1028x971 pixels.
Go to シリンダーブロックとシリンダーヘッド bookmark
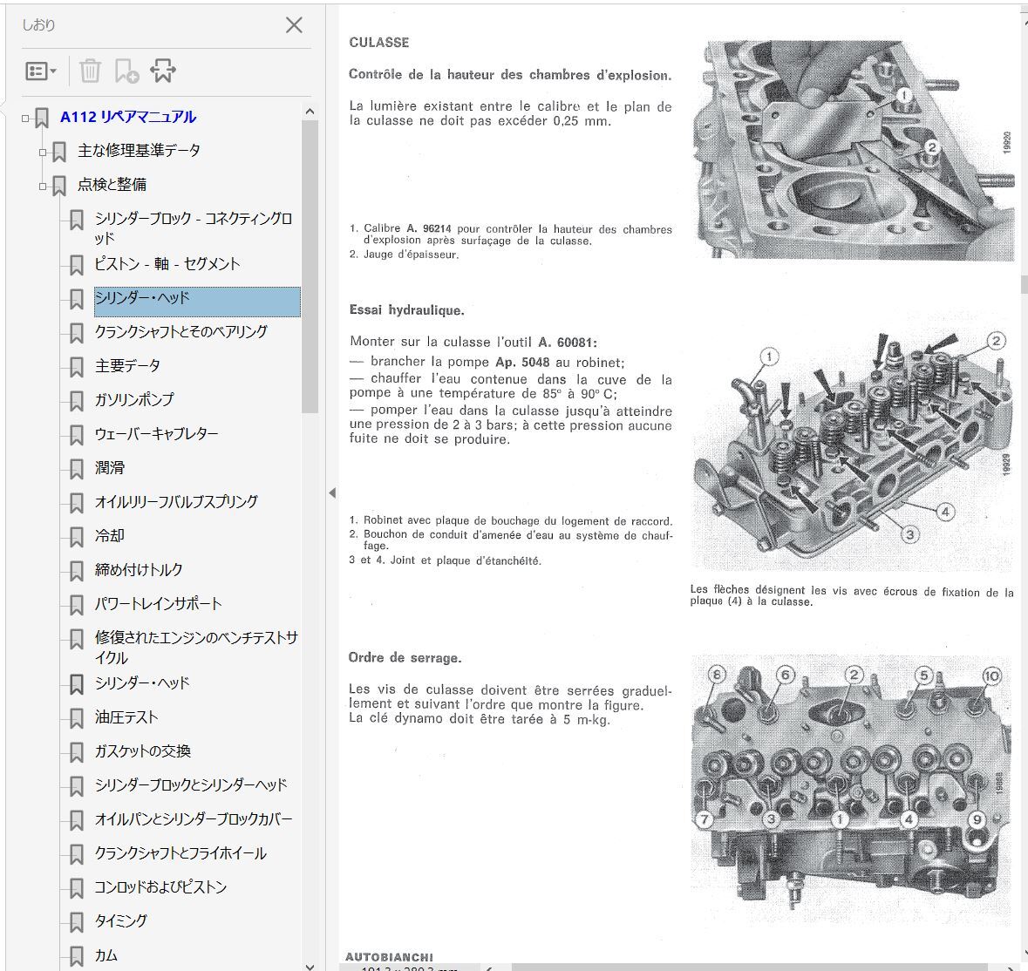point(191,785)
